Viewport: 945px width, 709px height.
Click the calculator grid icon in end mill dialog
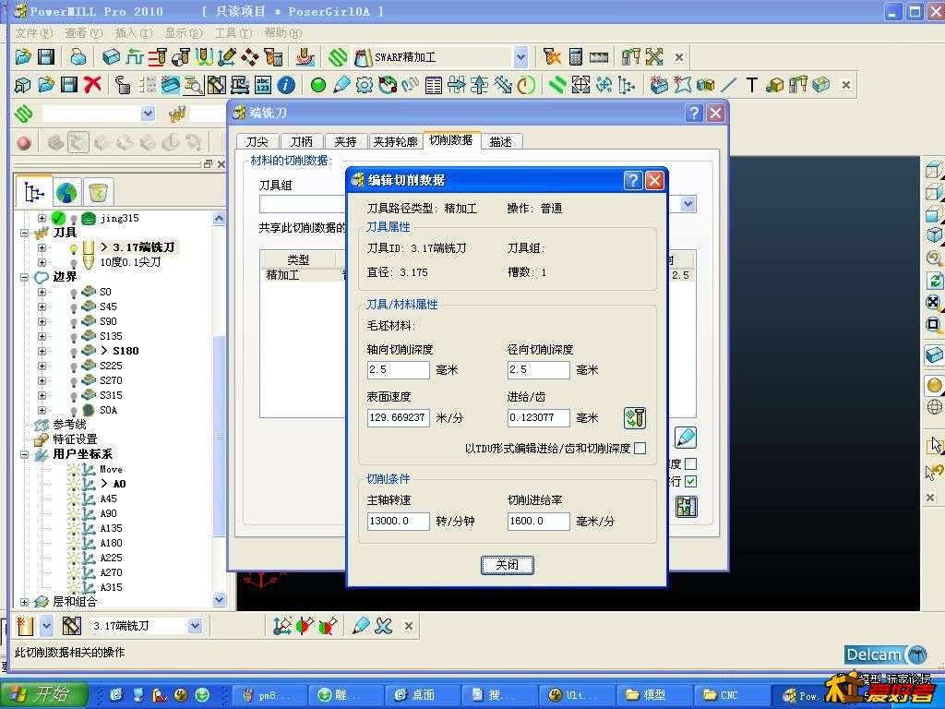(x=686, y=507)
